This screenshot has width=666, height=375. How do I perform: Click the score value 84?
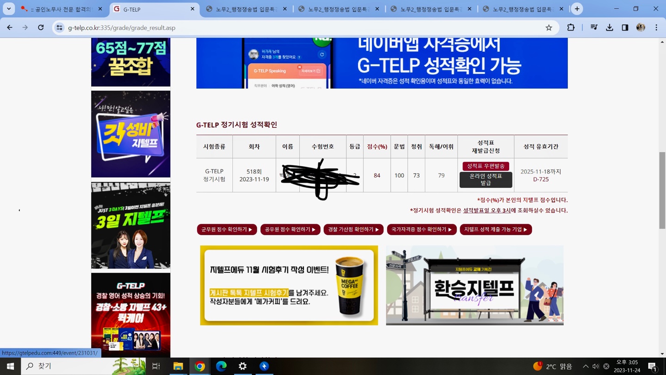(x=377, y=175)
